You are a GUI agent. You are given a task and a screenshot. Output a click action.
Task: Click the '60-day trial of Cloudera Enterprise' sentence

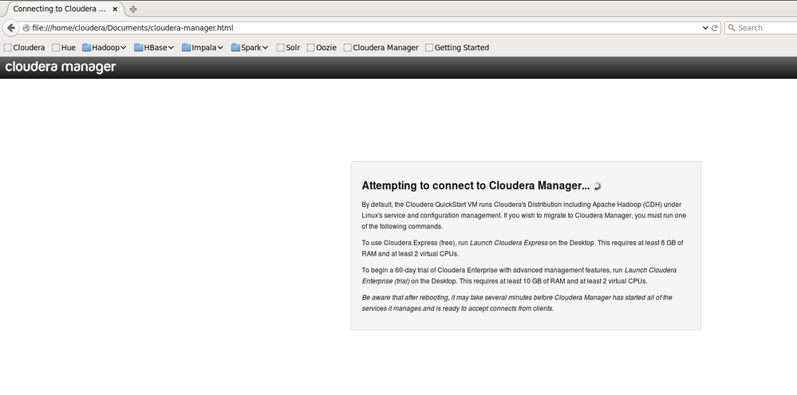pyautogui.click(x=519, y=276)
